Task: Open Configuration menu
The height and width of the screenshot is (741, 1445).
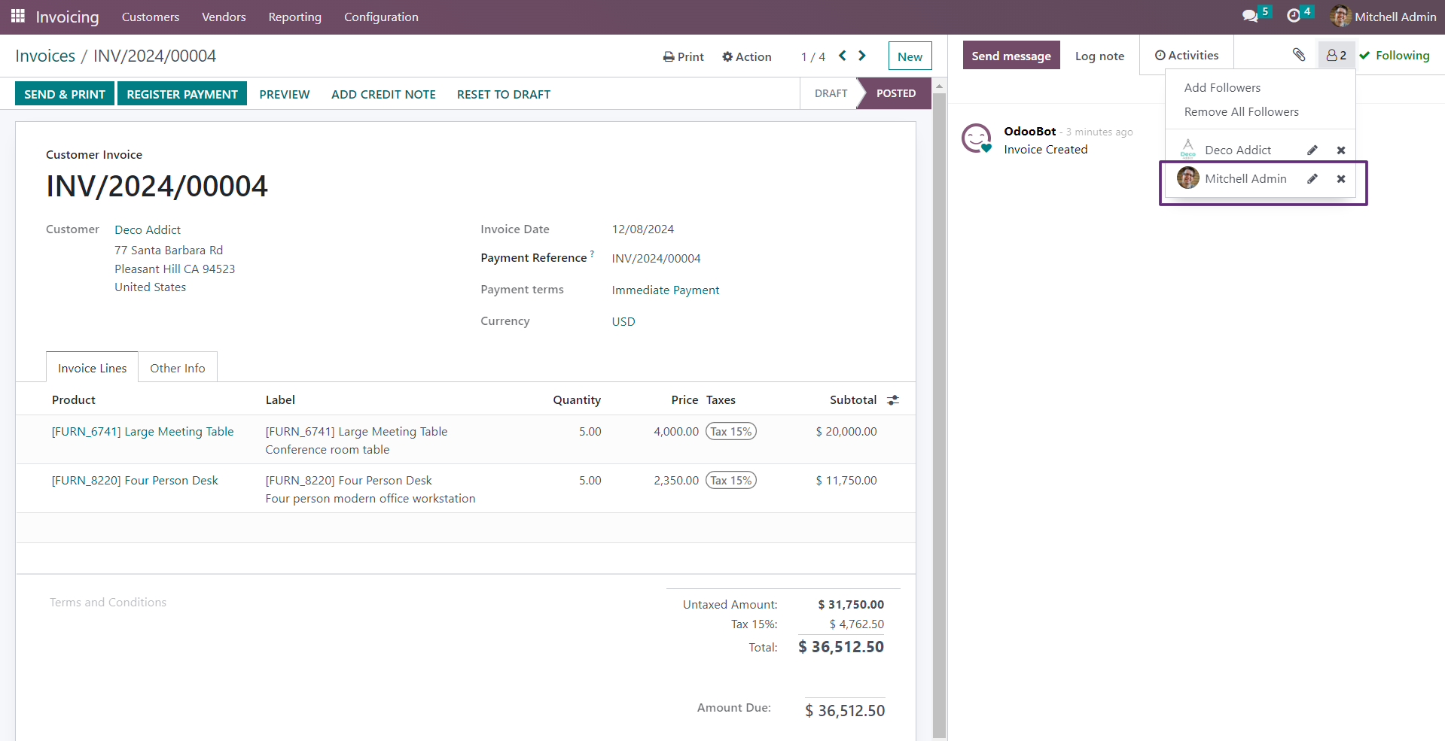Action: (x=381, y=17)
